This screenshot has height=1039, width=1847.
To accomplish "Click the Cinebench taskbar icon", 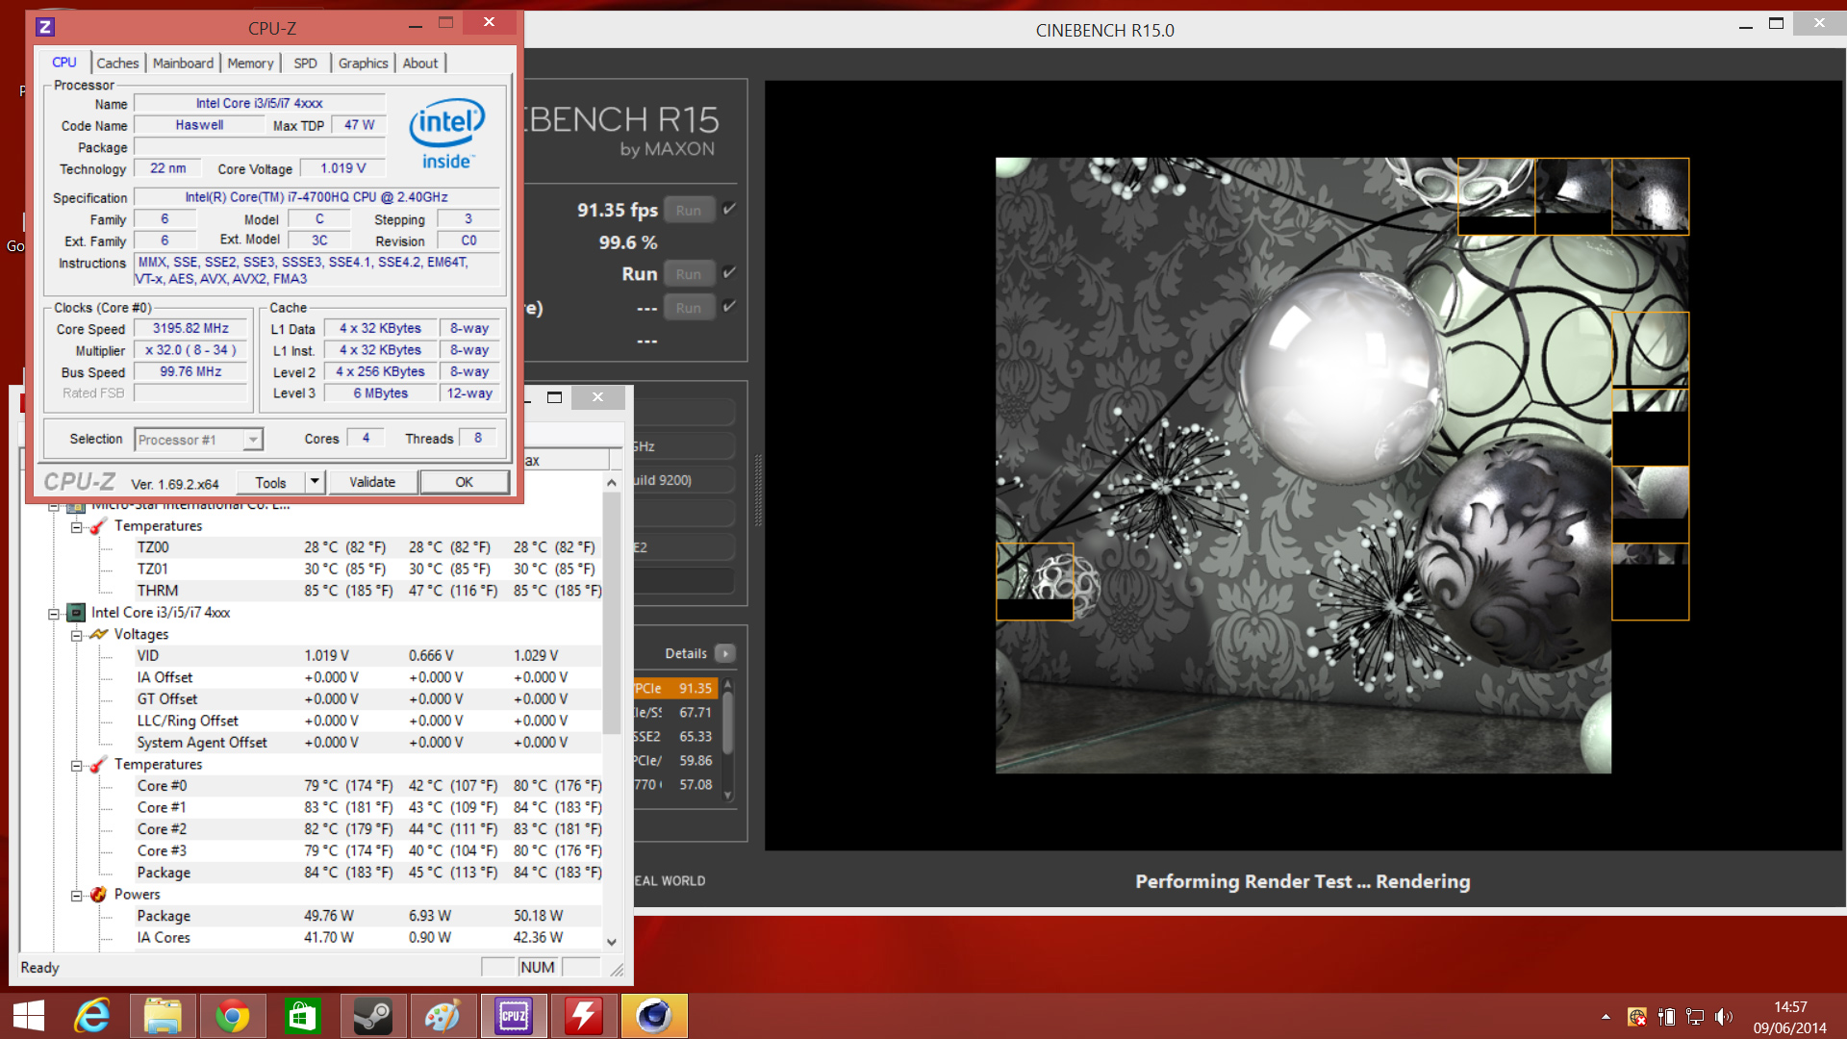I will click(654, 1016).
